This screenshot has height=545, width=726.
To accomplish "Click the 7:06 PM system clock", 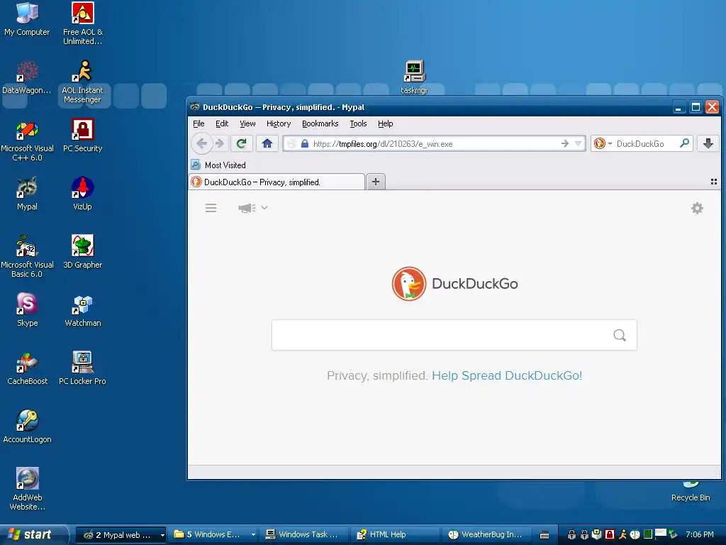I will tap(700, 534).
